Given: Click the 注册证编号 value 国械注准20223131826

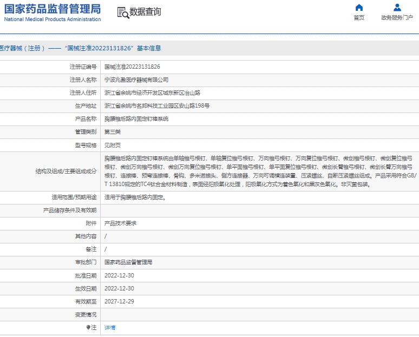Looking at the screenshot, I should (132, 67).
